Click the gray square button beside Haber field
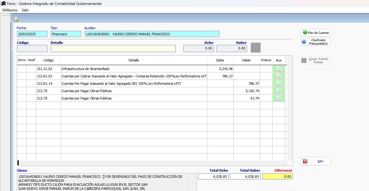Viewport: 369px width, 191px height. 256,48
